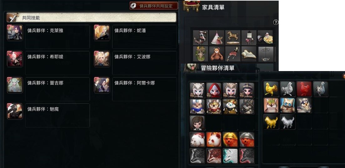Viewport: 345px width, 168px height.
Task: Pick the tent furniture item
Action: click(x=217, y=37)
